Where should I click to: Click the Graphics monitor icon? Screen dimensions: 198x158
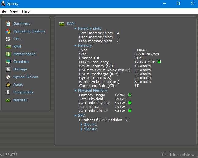pyautogui.click(x=8, y=62)
